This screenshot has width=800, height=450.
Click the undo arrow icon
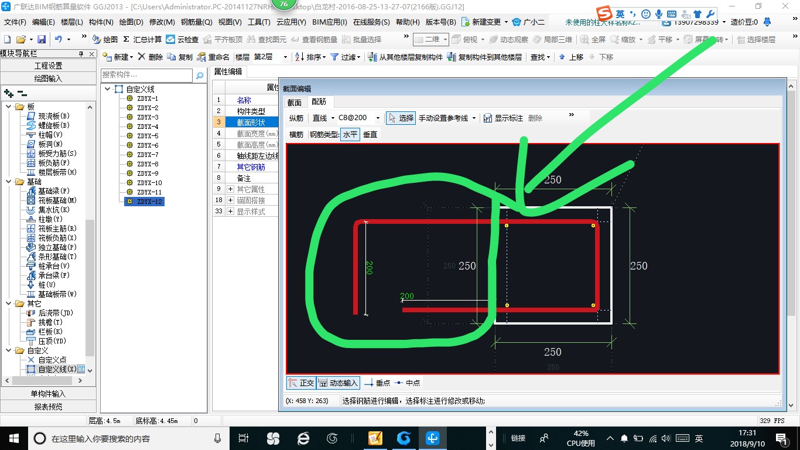[59, 39]
